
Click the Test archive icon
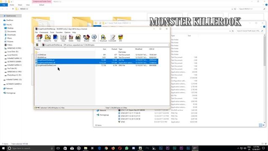[x=56, y=38]
